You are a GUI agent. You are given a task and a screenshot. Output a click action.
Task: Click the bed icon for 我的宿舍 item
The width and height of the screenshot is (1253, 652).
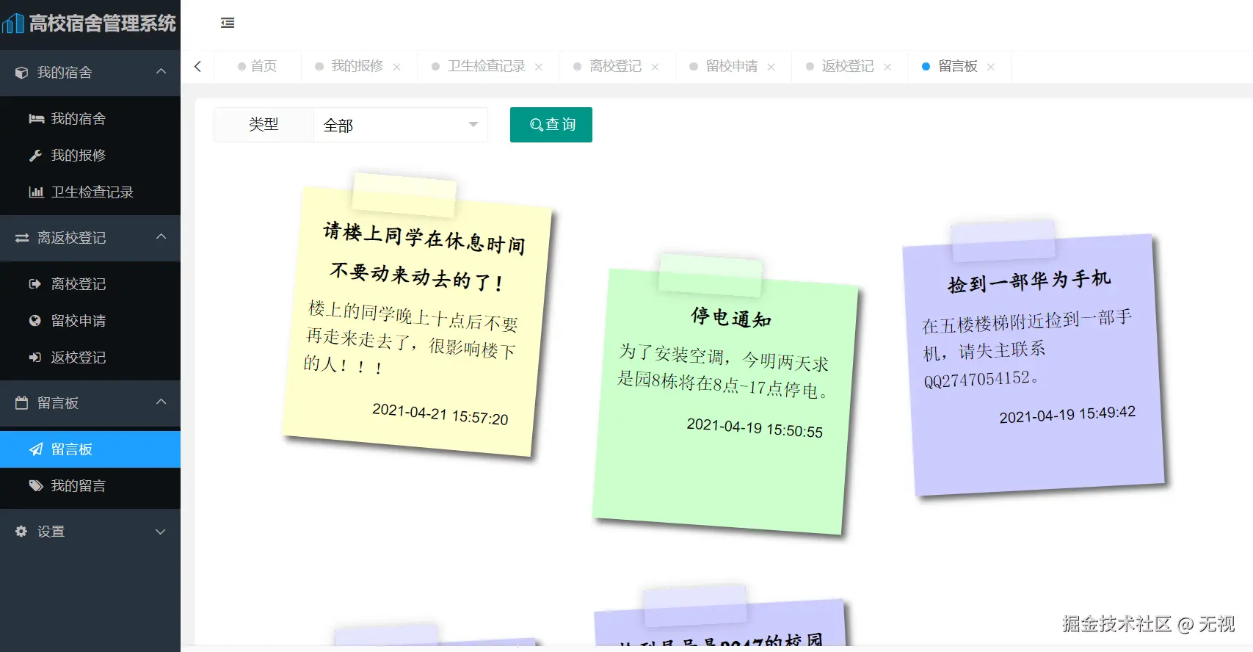click(x=36, y=118)
